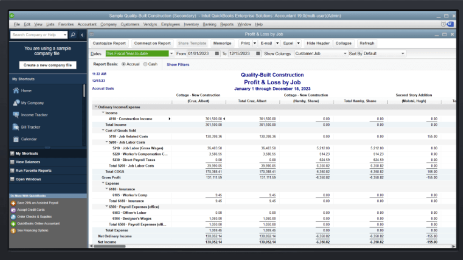Viewport: 463px width, 260px height.
Task: Click the reminders clock icon in menu bar
Action: tap(443, 24)
